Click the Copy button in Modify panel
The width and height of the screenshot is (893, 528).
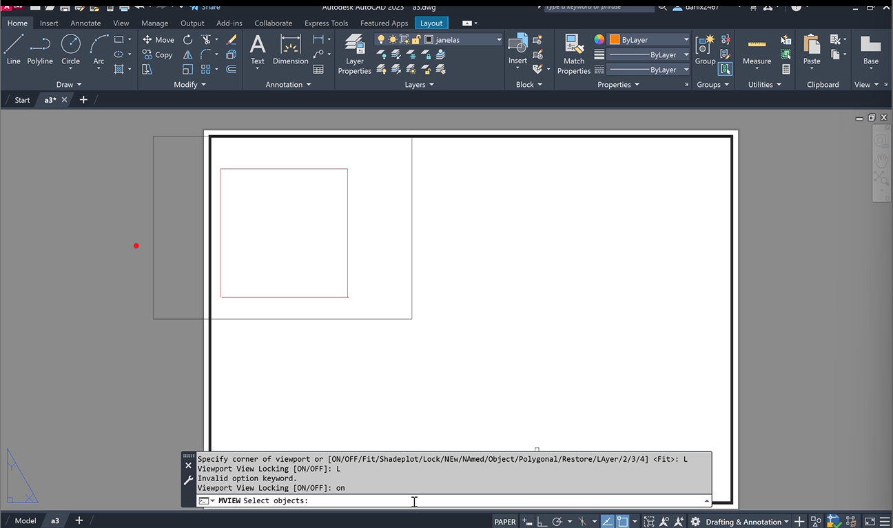[x=158, y=54]
